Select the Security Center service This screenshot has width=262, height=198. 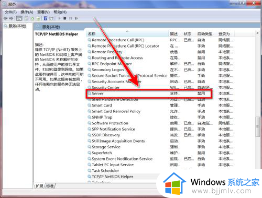(x=160, y=87)
